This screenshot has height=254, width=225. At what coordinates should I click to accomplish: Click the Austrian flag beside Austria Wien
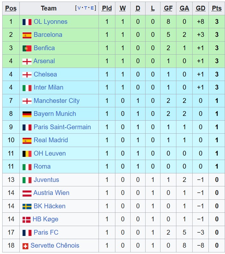click(27, 193)
